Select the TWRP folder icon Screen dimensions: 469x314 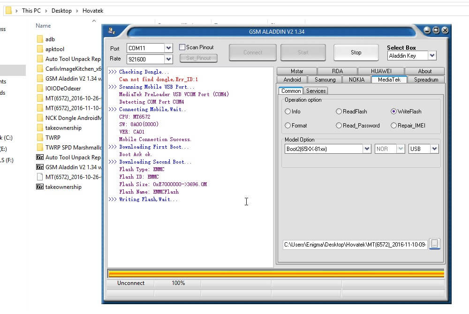tap(40, 138)
